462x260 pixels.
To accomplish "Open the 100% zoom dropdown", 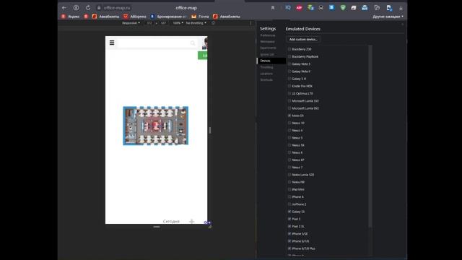I will [178, 23].
